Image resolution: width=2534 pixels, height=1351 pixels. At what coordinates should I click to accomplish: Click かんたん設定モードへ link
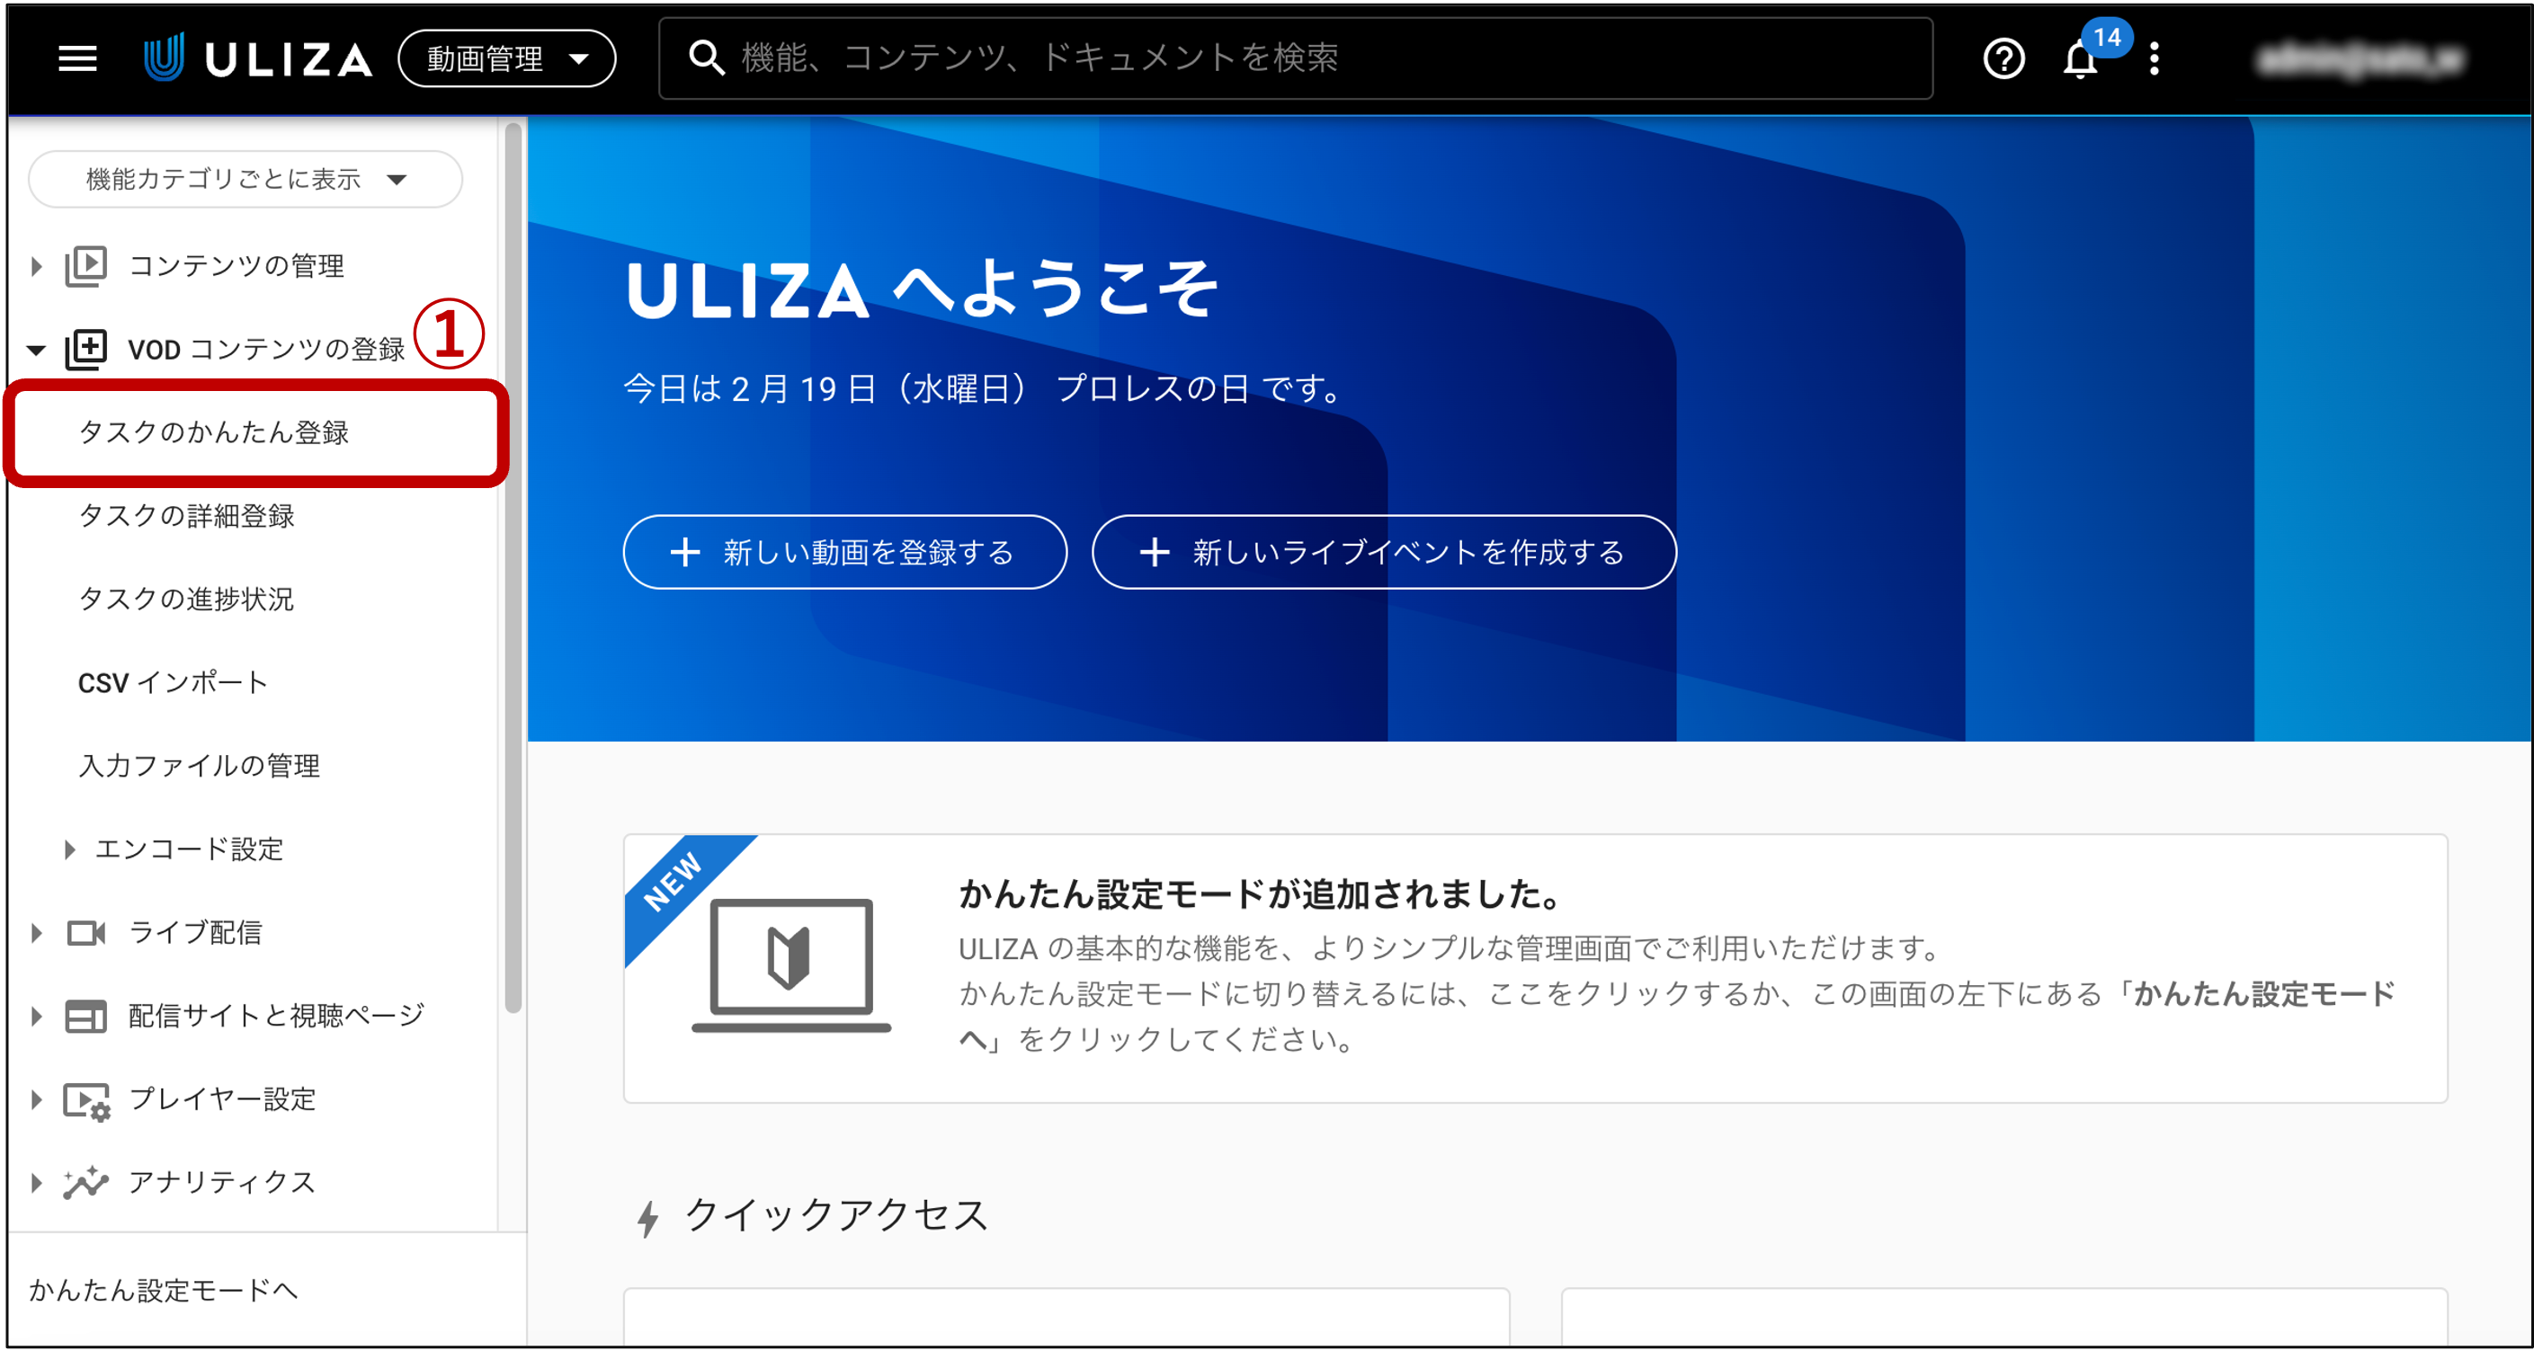[x=164, y=1290]
